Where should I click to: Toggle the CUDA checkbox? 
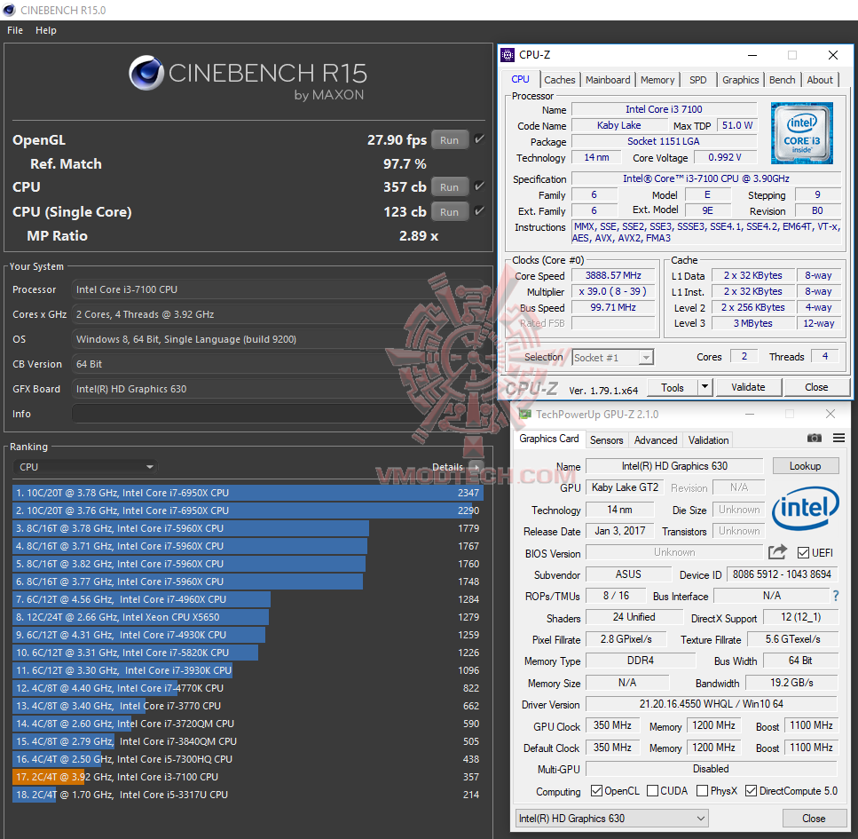point(652,791)
